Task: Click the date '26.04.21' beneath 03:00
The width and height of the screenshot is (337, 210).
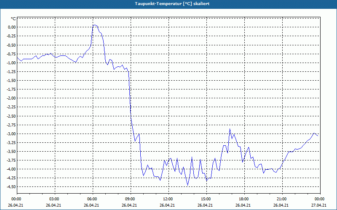Action: (53, 205)
